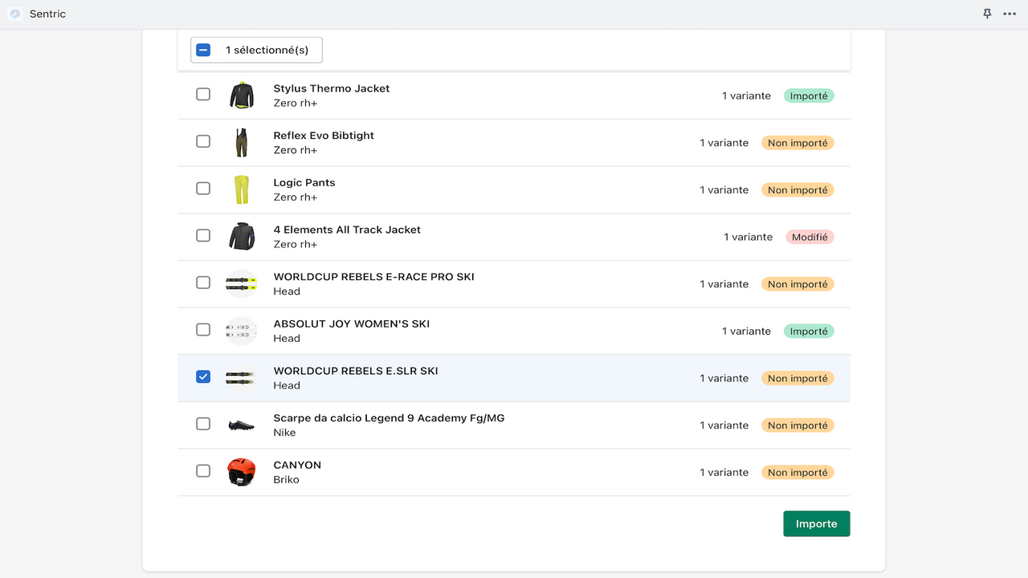Uncheck the WORLDCUP REBELS E.SLR SKI checkbox

click(203, 377)
